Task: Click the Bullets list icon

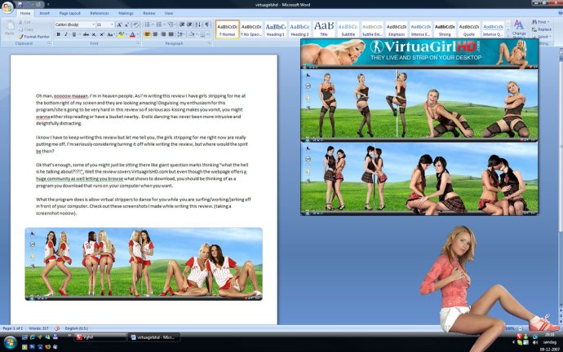Action: pyautogui.click(x=147, y=24)
